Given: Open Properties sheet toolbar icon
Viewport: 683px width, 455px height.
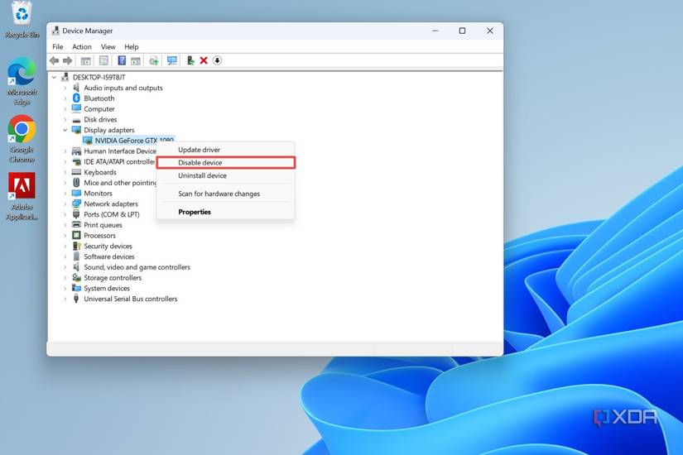Looking at the screenshot, I should pos(103,60).
